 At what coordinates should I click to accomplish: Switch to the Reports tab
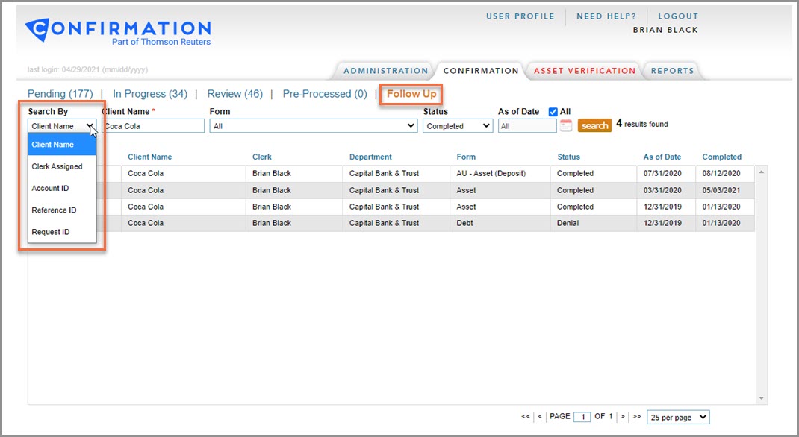[x=672, y=70]
